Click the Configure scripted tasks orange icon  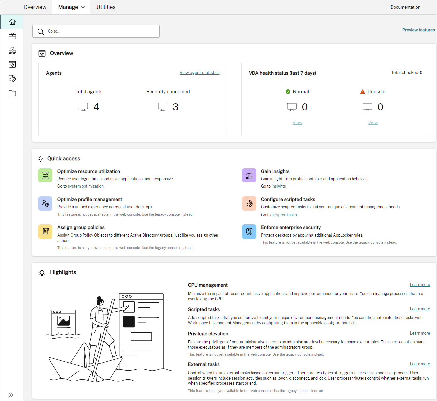tap(249, 203)
